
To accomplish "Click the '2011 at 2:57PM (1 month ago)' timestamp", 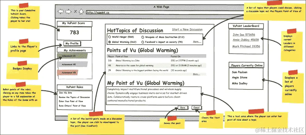I will [185, 61].
